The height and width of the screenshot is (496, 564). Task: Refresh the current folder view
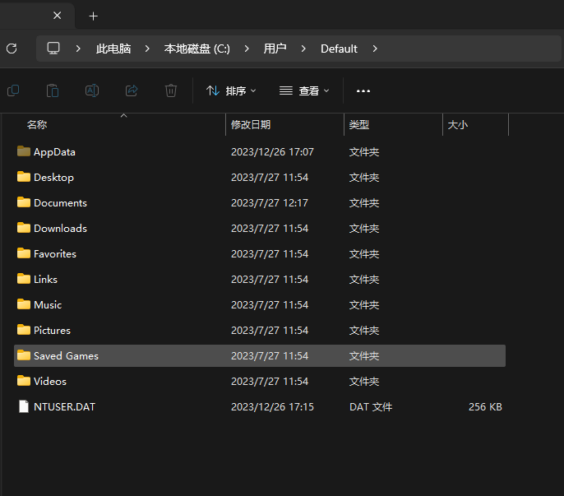[12, 49]
